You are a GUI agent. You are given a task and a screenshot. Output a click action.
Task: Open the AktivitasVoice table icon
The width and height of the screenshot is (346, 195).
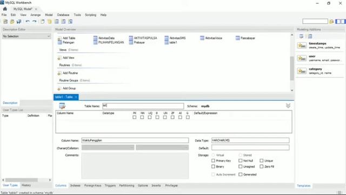point(202,38)
